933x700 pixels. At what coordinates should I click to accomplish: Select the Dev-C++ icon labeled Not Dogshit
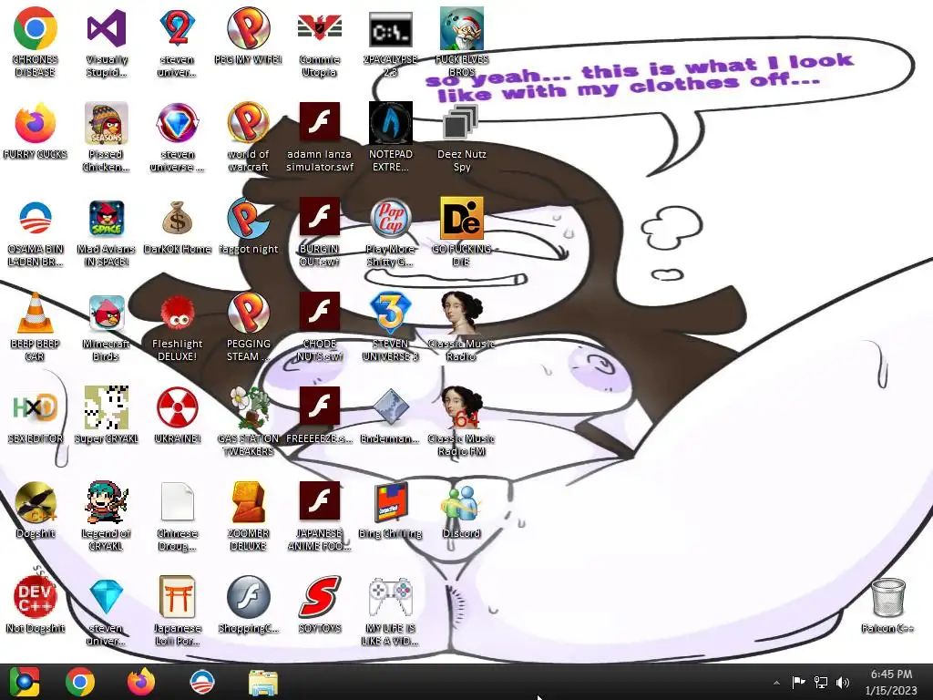click(x=36, y=597)
